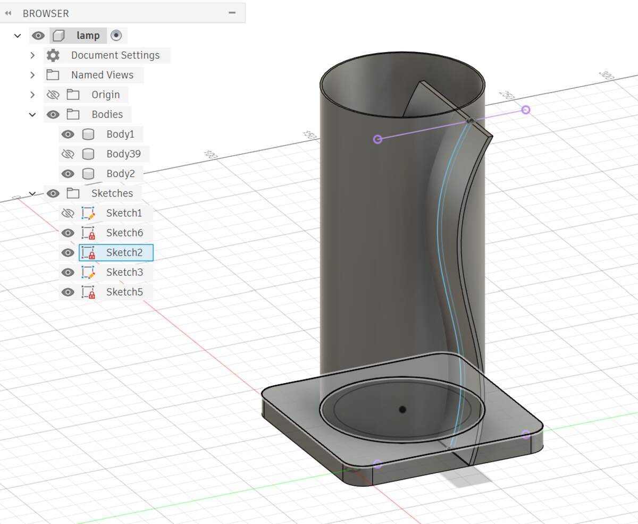638x524 pixels.
Task: Click the Body39 cylinder body icon
Action: (x=88, y=154)
